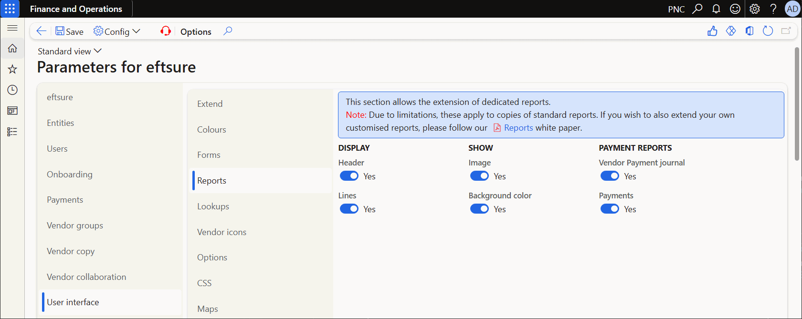Screen dimensions: 802x319
Task: Click the vertical scrollbar on the right
Action: (797, 104)
